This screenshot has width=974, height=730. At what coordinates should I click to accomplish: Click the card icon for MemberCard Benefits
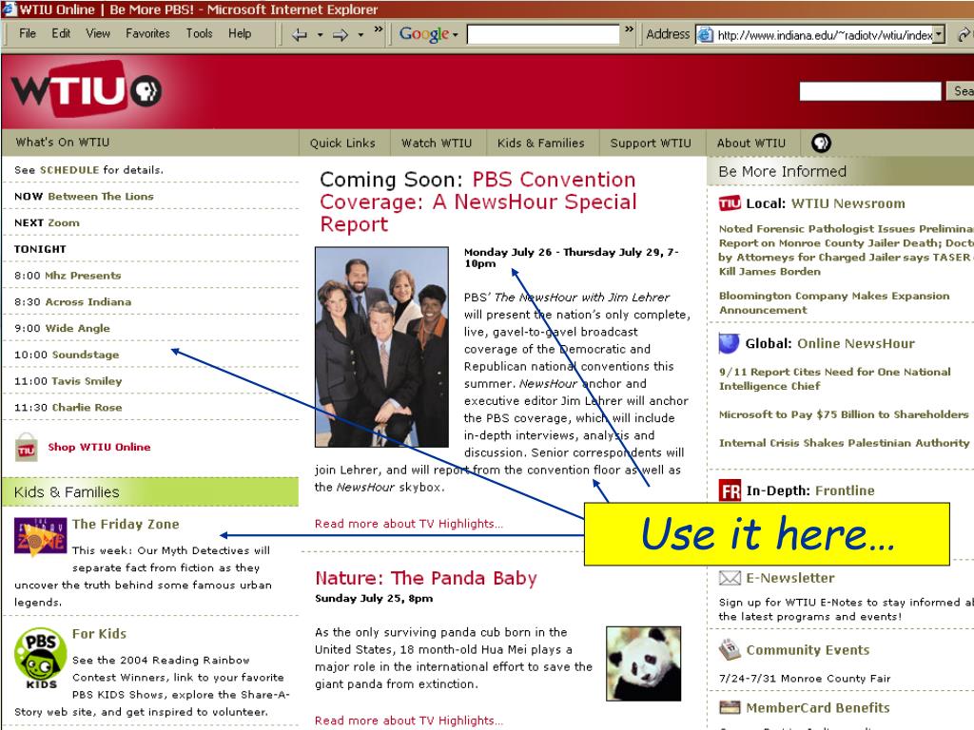730,707
